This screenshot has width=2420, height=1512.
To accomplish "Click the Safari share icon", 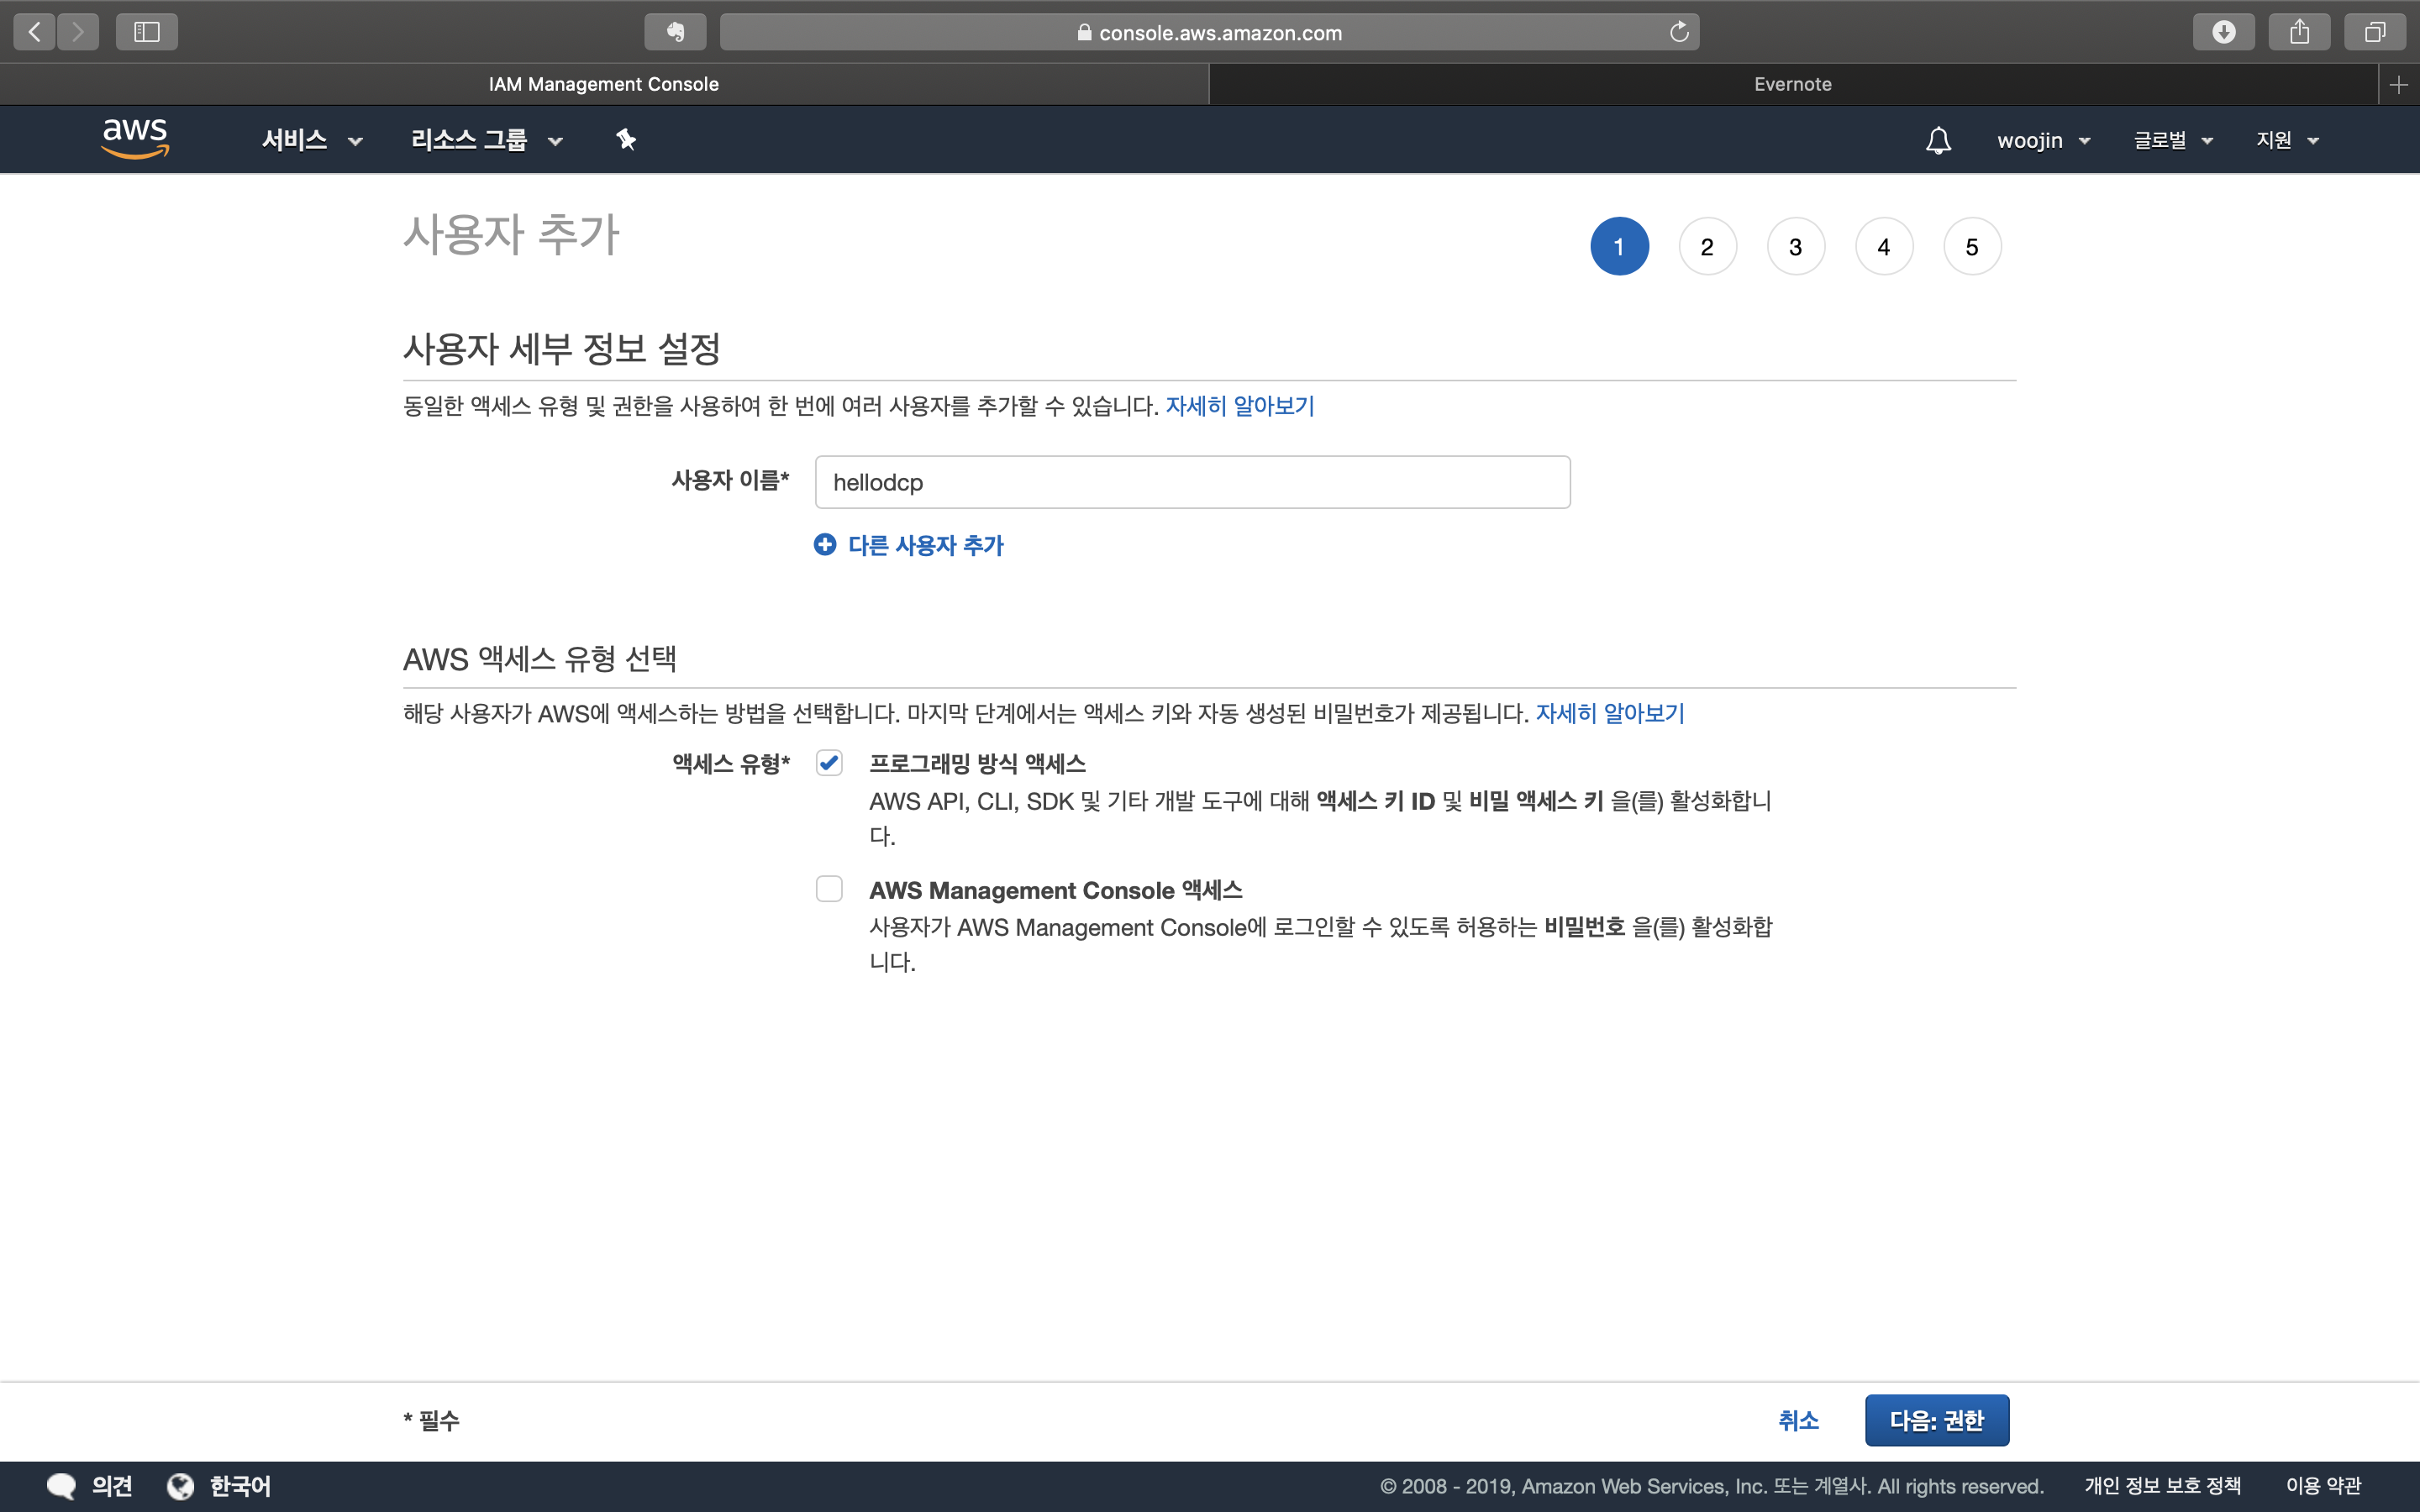I will [x=2299, y=32].
